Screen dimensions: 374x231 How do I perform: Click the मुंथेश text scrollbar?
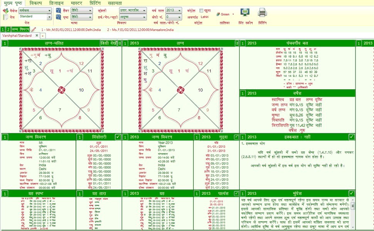tap(353, 213)
